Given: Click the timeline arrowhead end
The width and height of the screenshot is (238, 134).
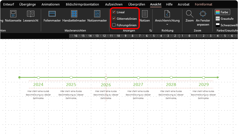Looking at the screenshot, I should [218, 77].
